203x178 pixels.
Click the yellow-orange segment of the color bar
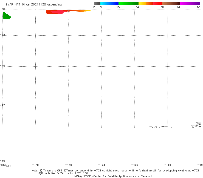coord(145,3)
